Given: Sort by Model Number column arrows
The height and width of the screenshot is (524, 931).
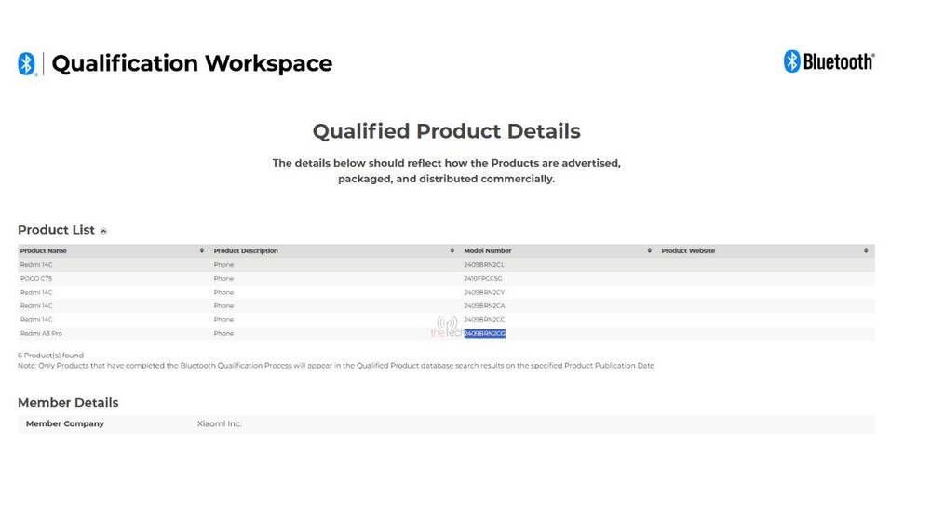Looking at the screenshot, I should (650, 250).
